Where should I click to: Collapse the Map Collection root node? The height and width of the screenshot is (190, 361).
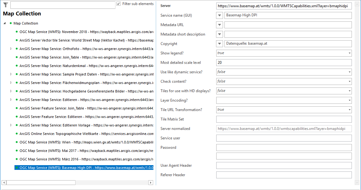(x=5, y=23)
